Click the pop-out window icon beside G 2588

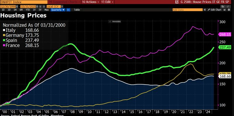point(177,2)
